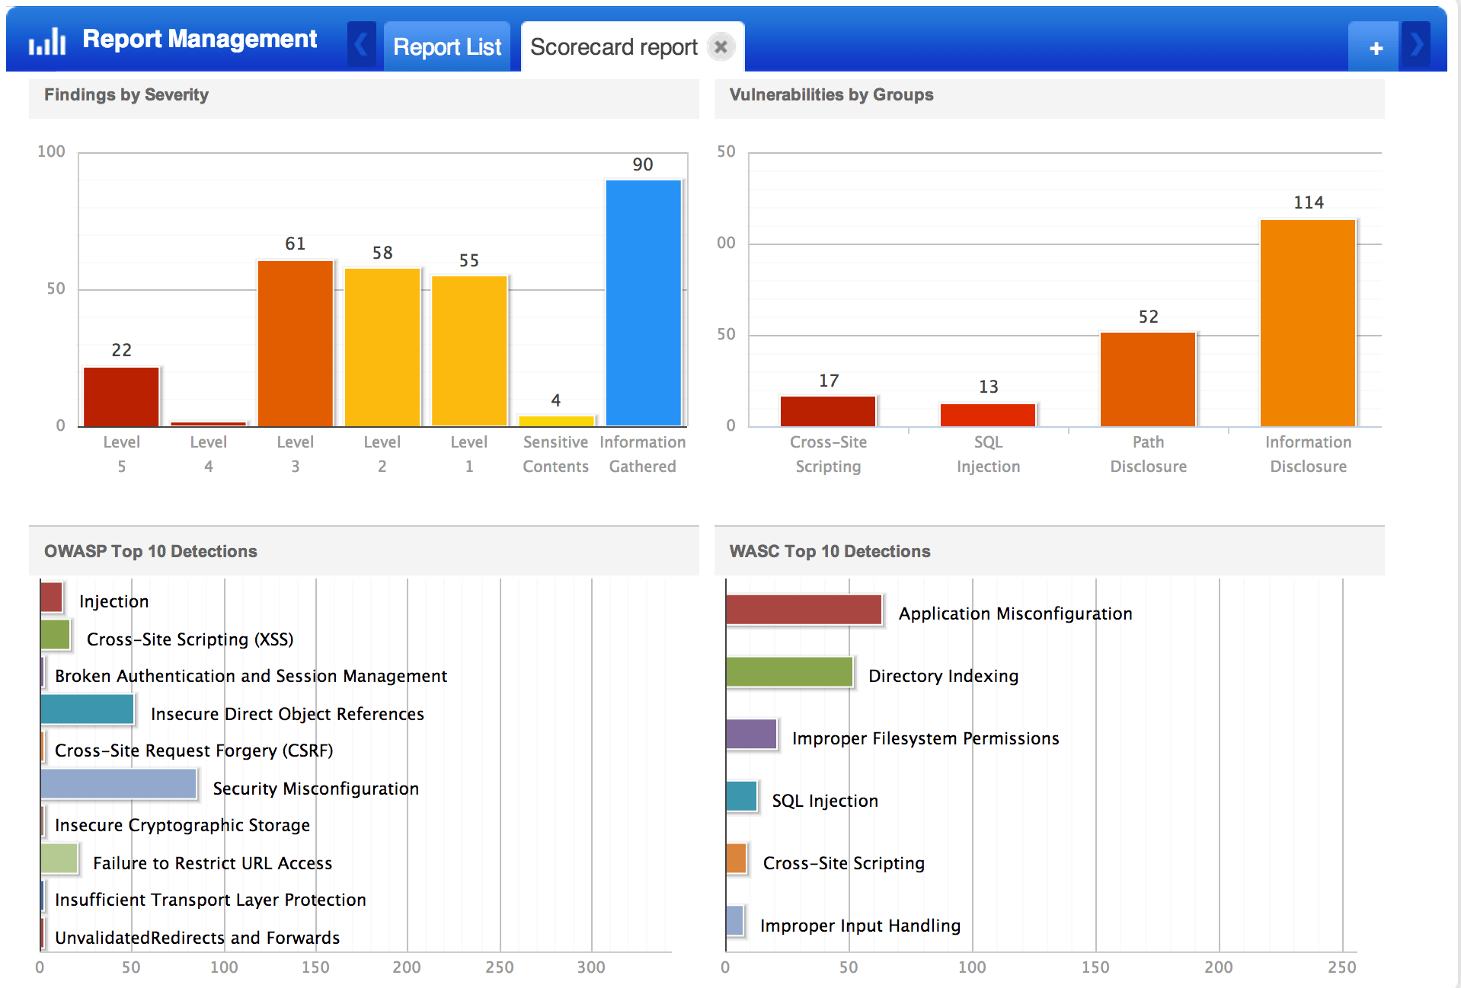The width and height of the screenshot is (1461, 988).
Task: Click the Directory Indexing label
Action: click(943, 676)
